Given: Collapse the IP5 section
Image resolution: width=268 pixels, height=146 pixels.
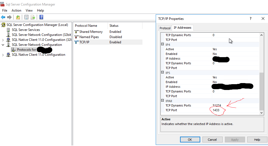Looking at the screenshot, I should [162, 72].
